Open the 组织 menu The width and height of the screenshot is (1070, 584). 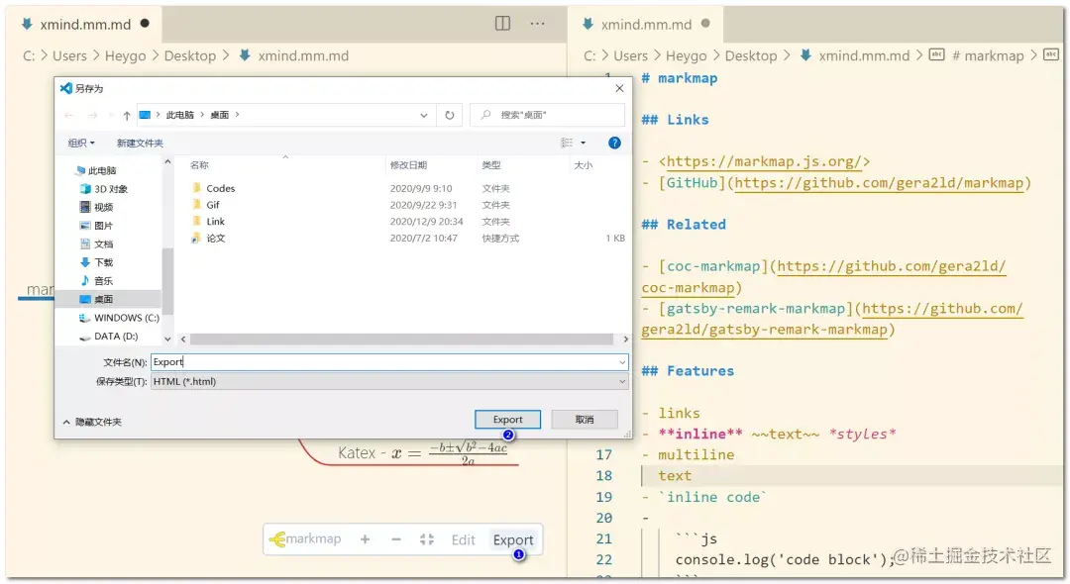[81, 143]
